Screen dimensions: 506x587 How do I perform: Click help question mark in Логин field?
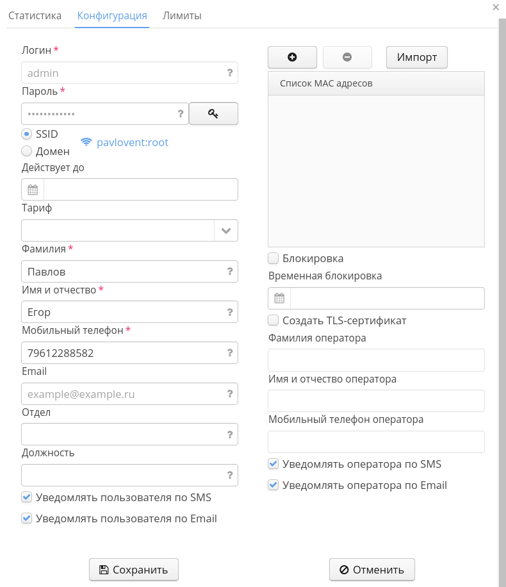pos(230,73)
